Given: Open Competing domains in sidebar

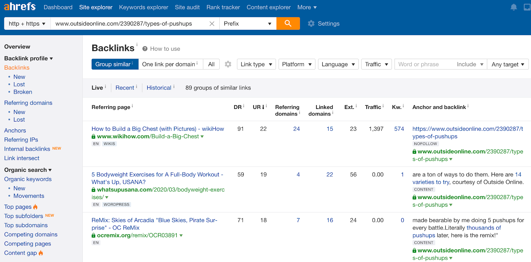Looking at the screenshot, I should click(31, 235).
